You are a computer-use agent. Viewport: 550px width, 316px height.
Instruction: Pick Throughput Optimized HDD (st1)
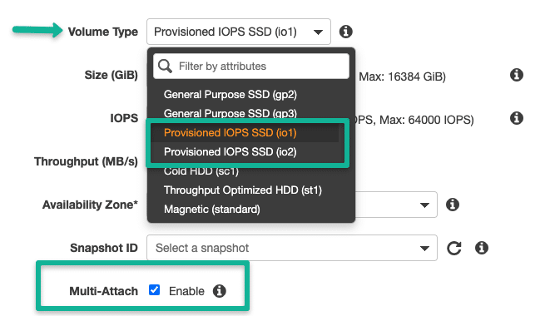243,190
